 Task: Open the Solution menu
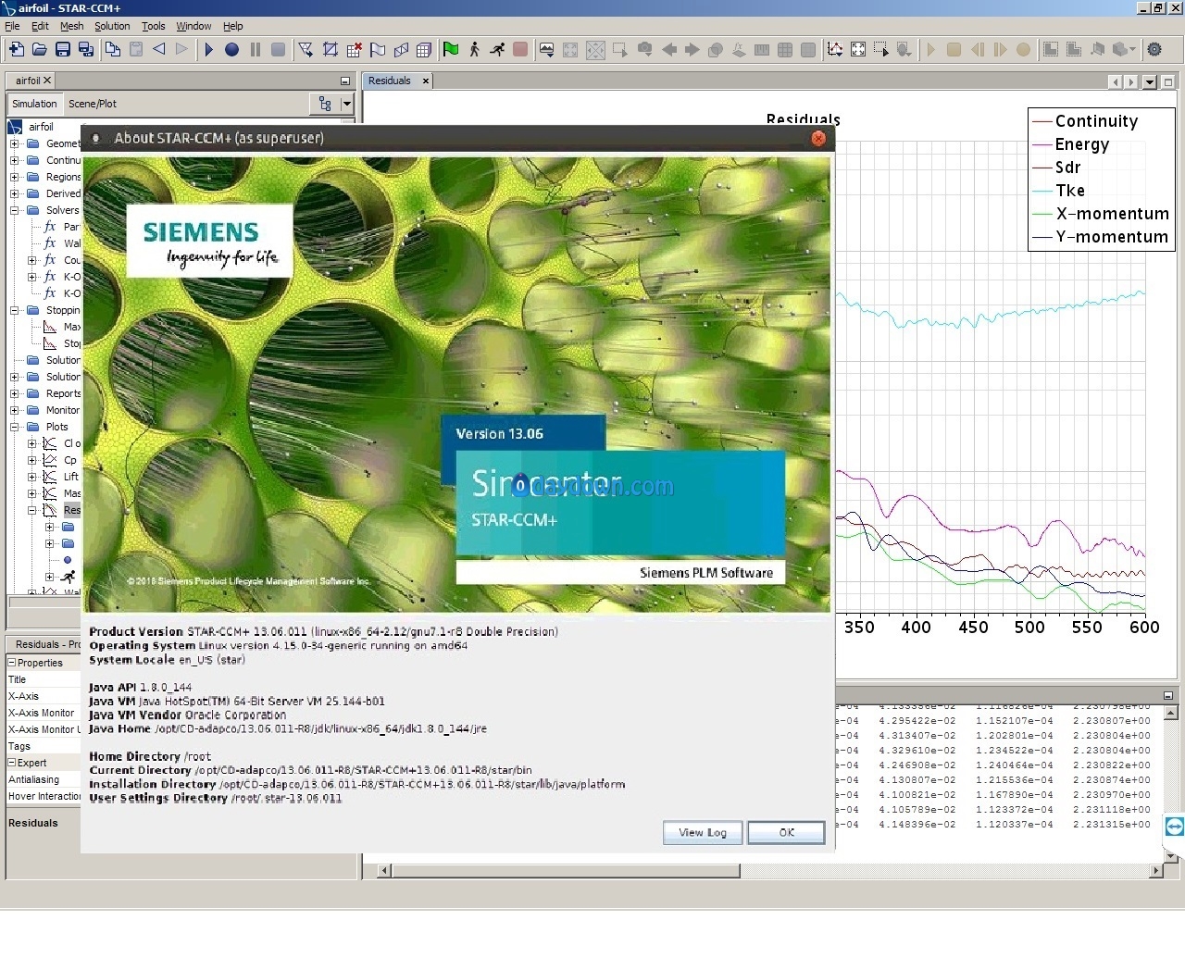click(112, 26)
